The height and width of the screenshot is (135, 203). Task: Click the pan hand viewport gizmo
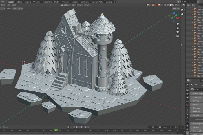pos(178,28)
